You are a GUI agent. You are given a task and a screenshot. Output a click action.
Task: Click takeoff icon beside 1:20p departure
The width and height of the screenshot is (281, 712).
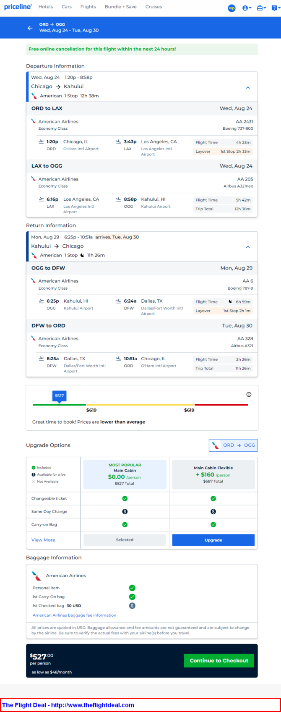(41, 141)
